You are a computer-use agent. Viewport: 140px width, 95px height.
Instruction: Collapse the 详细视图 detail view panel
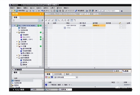(13, 70)
